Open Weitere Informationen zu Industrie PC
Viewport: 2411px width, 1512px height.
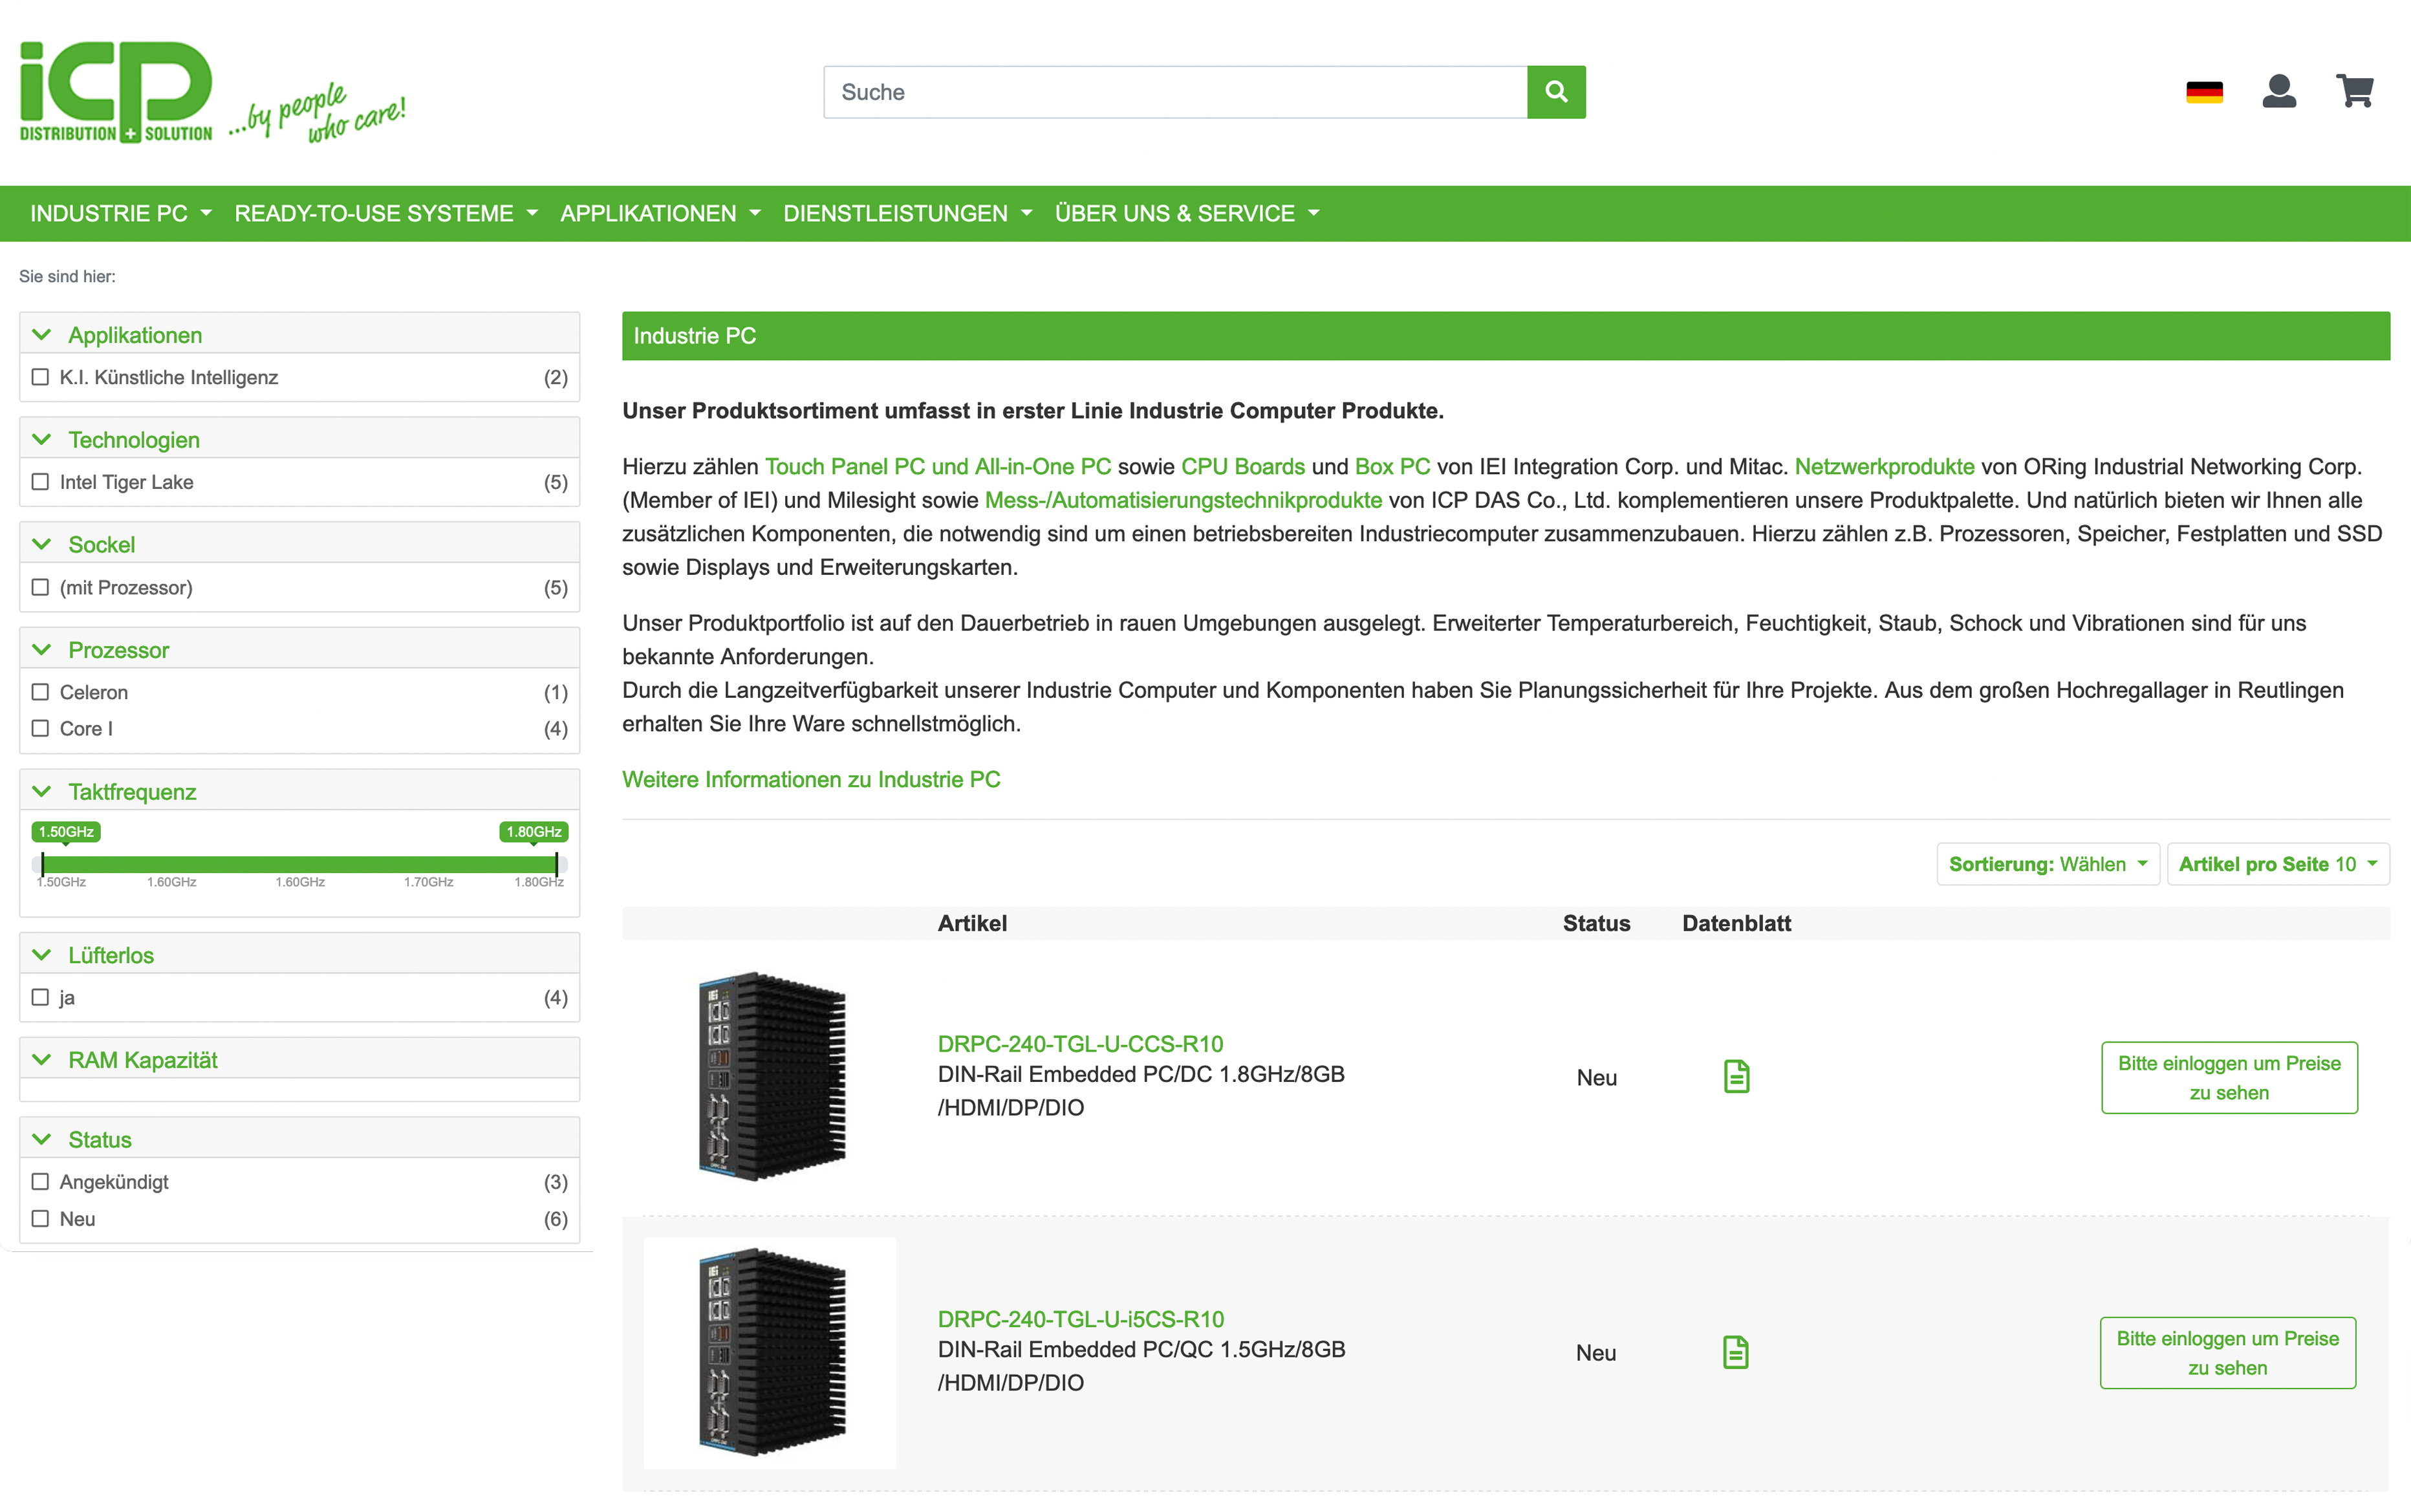(811, 779)
